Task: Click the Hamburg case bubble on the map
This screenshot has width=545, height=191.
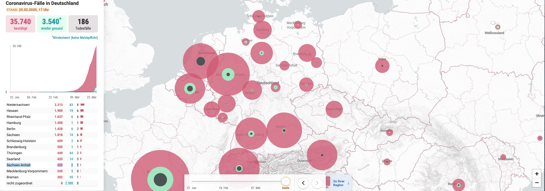Action: click(x=262, y=30)
